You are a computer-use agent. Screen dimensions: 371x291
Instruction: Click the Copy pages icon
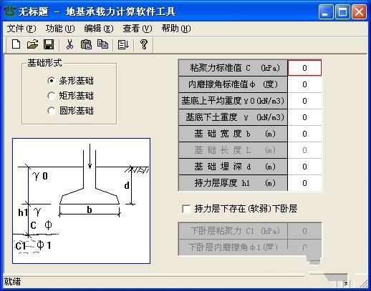[102, 44]
